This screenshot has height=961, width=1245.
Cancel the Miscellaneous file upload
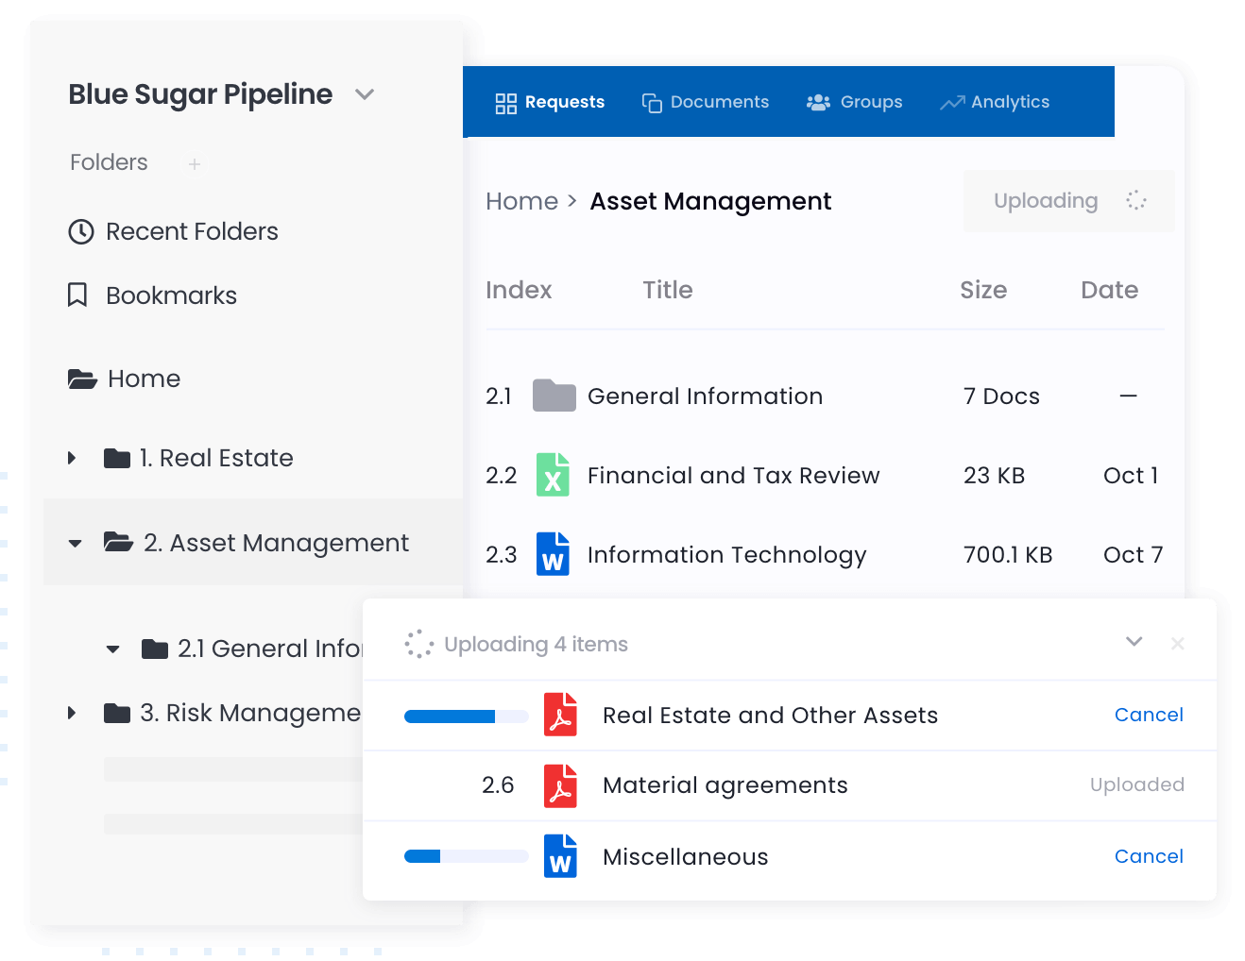pos(1149,856)
